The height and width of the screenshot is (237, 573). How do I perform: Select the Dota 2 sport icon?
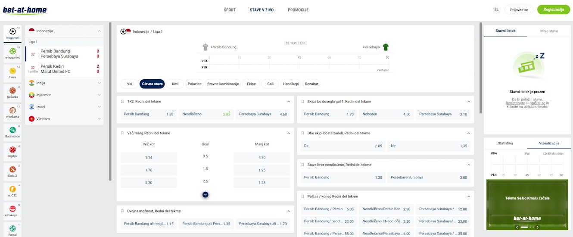pos(12,172)
